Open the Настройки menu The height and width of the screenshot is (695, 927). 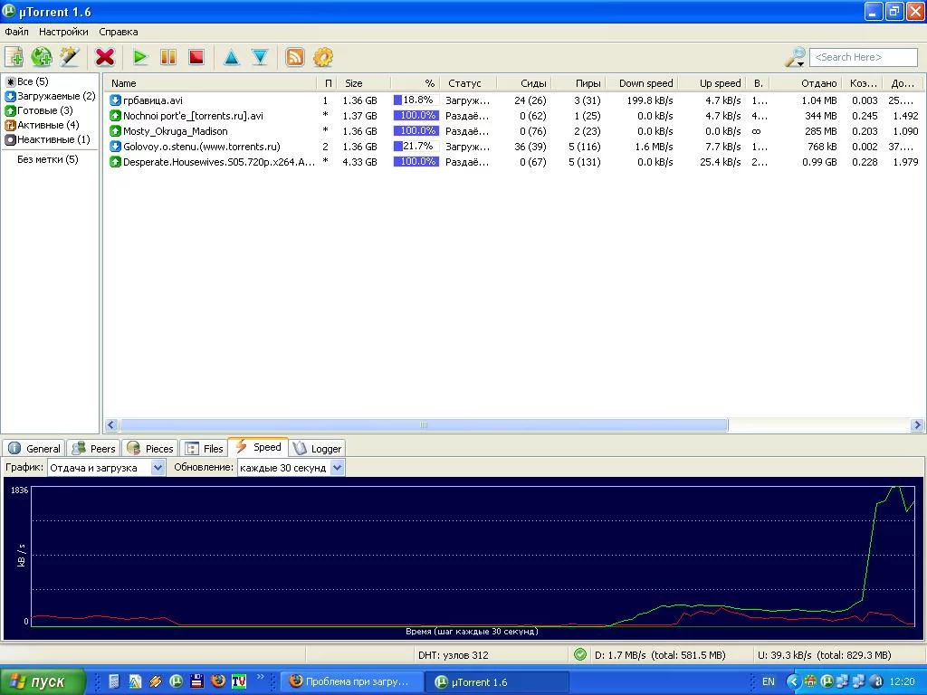[63, 32]
